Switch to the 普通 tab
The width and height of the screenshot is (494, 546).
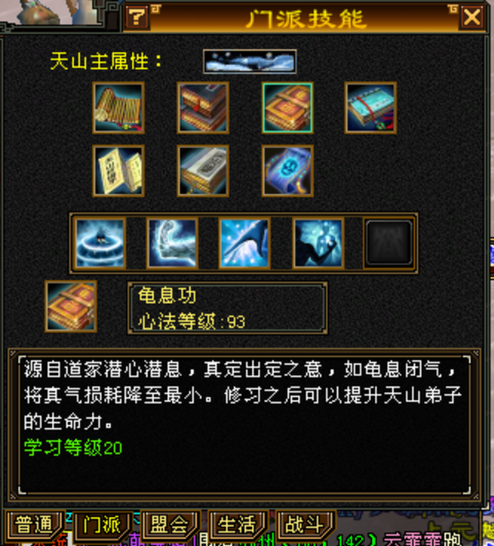click(x=34, y=525)
